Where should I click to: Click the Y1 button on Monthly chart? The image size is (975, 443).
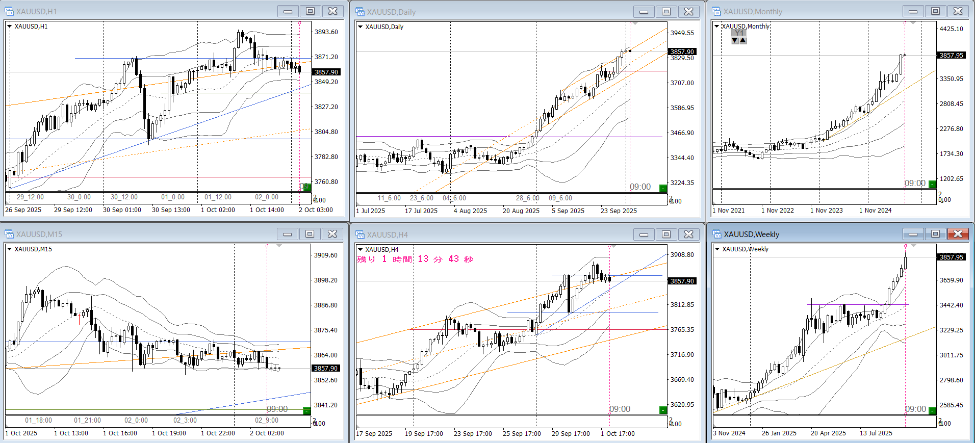click(738, 33)
